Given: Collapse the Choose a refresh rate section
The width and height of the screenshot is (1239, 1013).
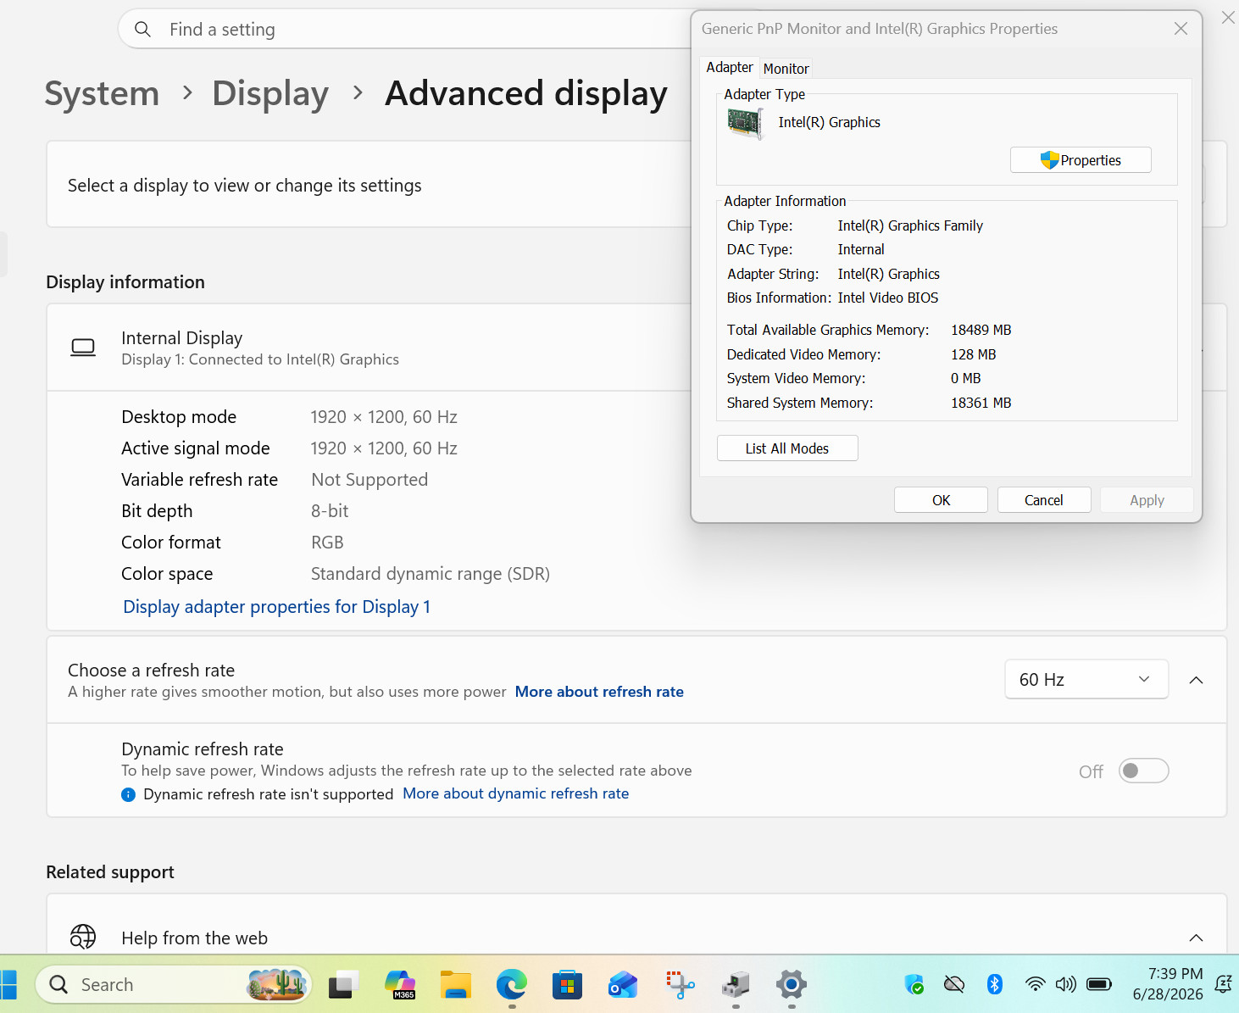Looking at the screenshot, I should [1196, 680].
